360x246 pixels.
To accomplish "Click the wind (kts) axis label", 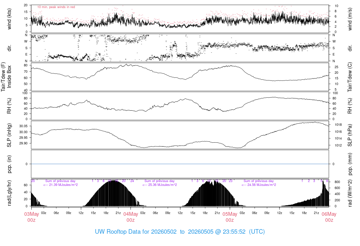I will (x=9, y=19).
